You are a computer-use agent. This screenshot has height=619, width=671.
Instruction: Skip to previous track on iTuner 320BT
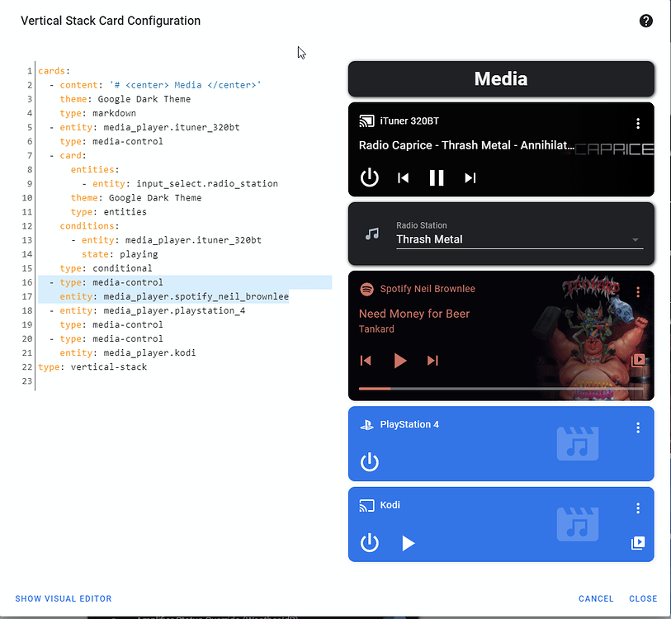pos(402,177)
